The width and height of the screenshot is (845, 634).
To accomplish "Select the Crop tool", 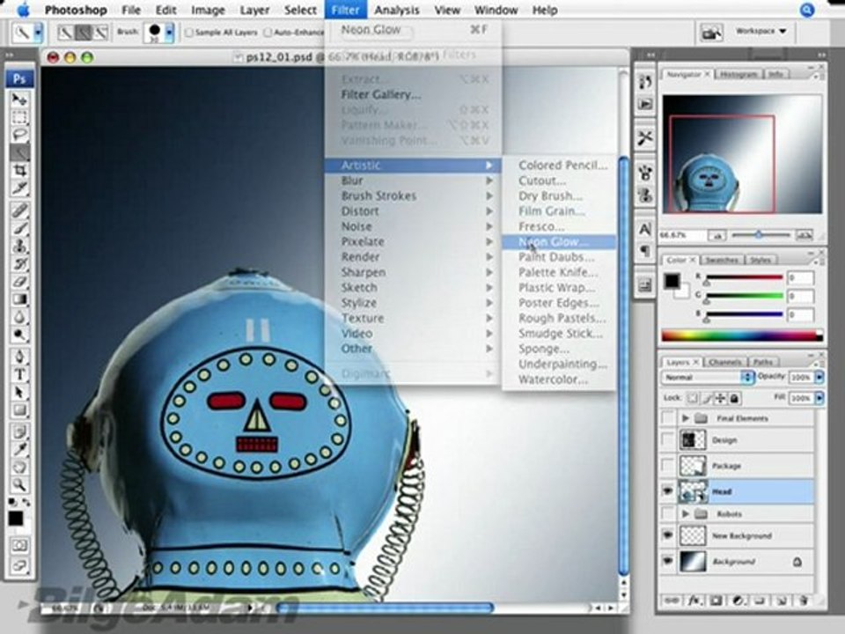I will (19, 170).
